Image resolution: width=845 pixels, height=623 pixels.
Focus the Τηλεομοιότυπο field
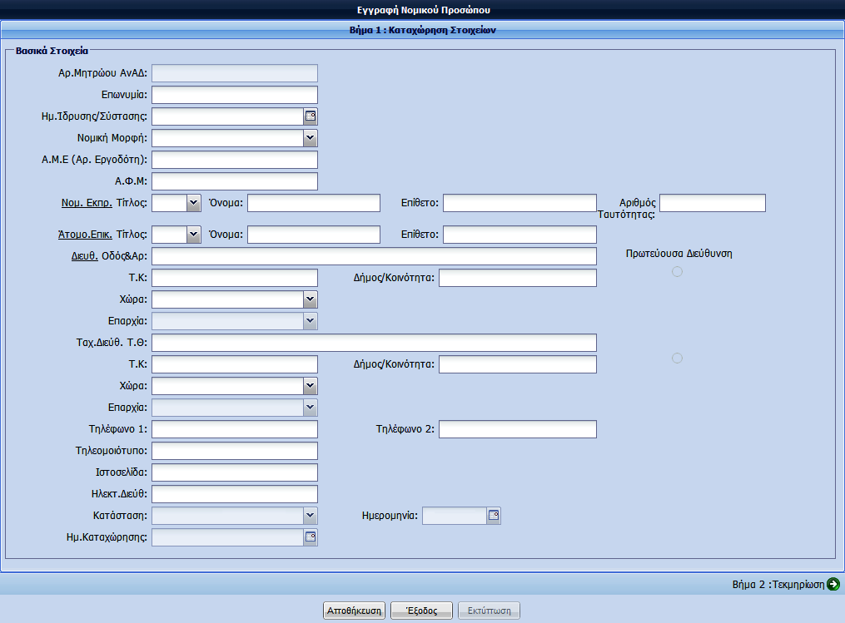235,451
